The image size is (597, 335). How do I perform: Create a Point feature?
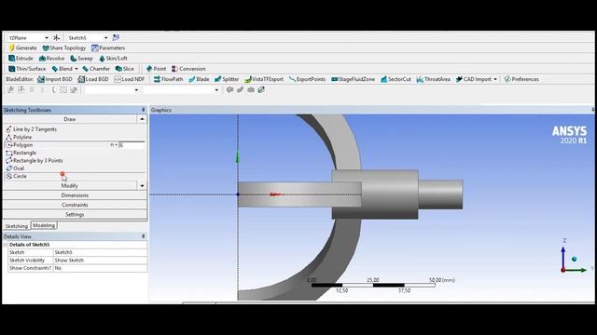pos(156,69)
